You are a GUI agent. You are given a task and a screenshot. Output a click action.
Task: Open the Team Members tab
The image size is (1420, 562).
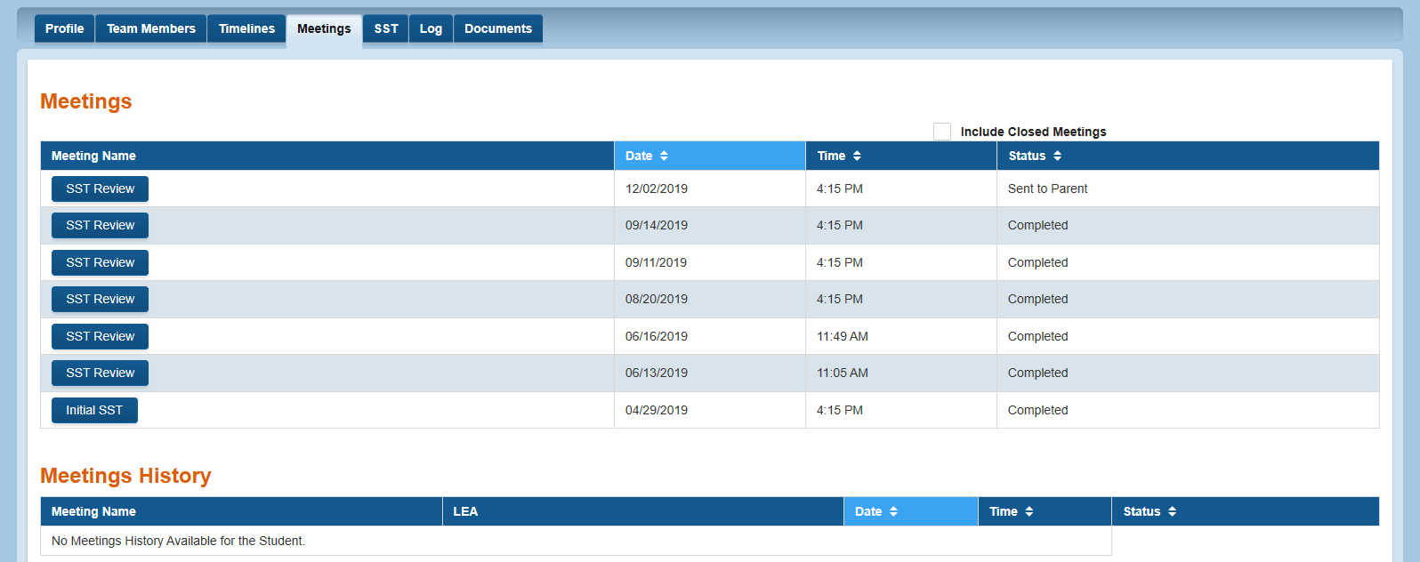pos(151,28)
